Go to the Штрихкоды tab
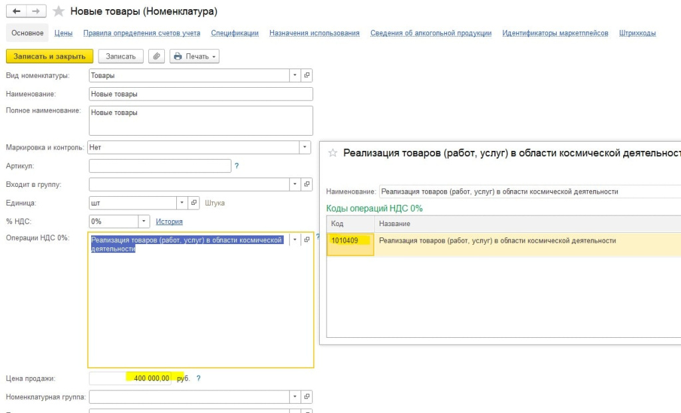Viewport: 681px width, 413px height. tap(637, 33)
